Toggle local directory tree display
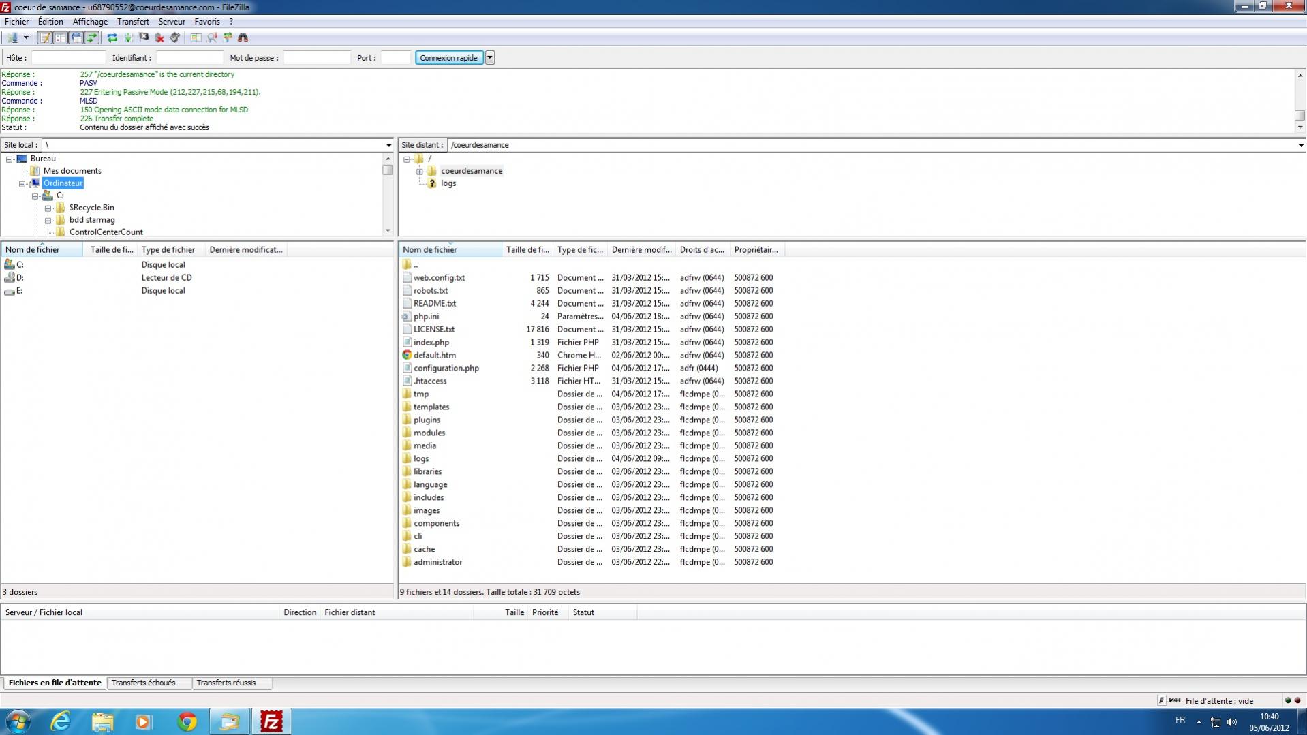The width and height of the screenshot is (1307, 735). click(60, 37)
